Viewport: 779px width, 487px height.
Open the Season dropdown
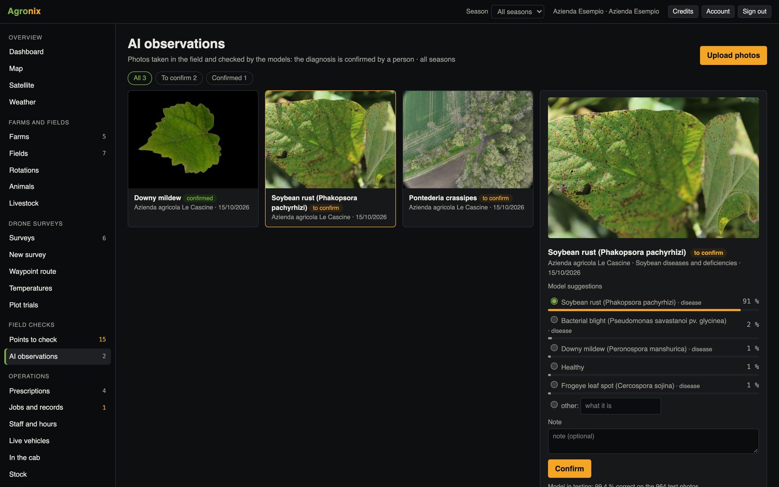[x=517, y=11]
